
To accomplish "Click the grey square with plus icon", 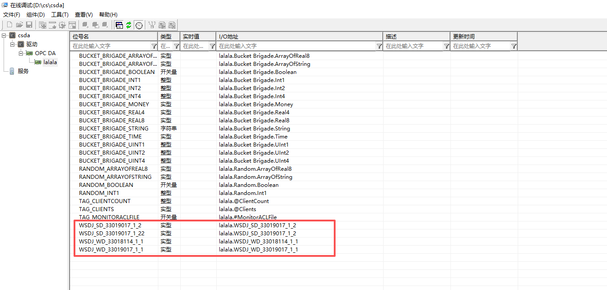I will pyautogui.click(x=85, y=25).
